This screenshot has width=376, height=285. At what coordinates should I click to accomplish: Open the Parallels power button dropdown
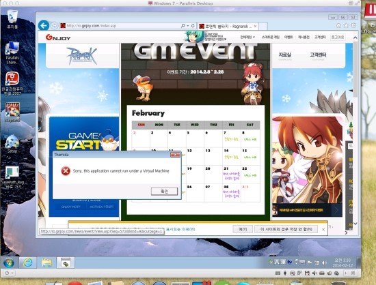tap(9, 273)
